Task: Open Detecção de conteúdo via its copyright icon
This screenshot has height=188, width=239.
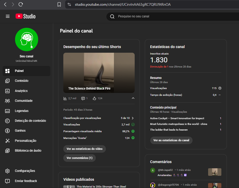Action: coord(8,120)
